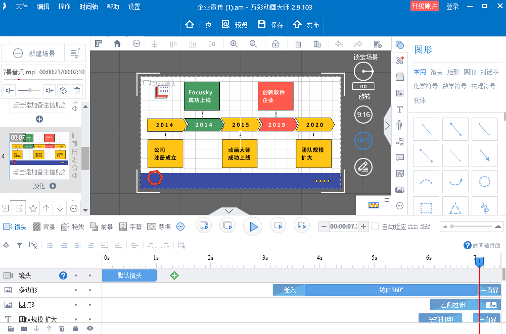
Task: Increase scene duration with plus stepper
Action: [x=363, y=227]
